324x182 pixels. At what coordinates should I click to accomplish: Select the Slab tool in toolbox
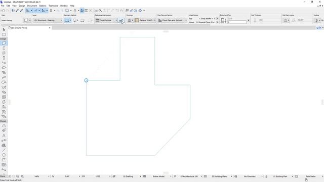point(4,68)
